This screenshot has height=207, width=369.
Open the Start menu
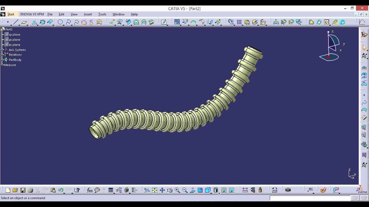[11, 14]
